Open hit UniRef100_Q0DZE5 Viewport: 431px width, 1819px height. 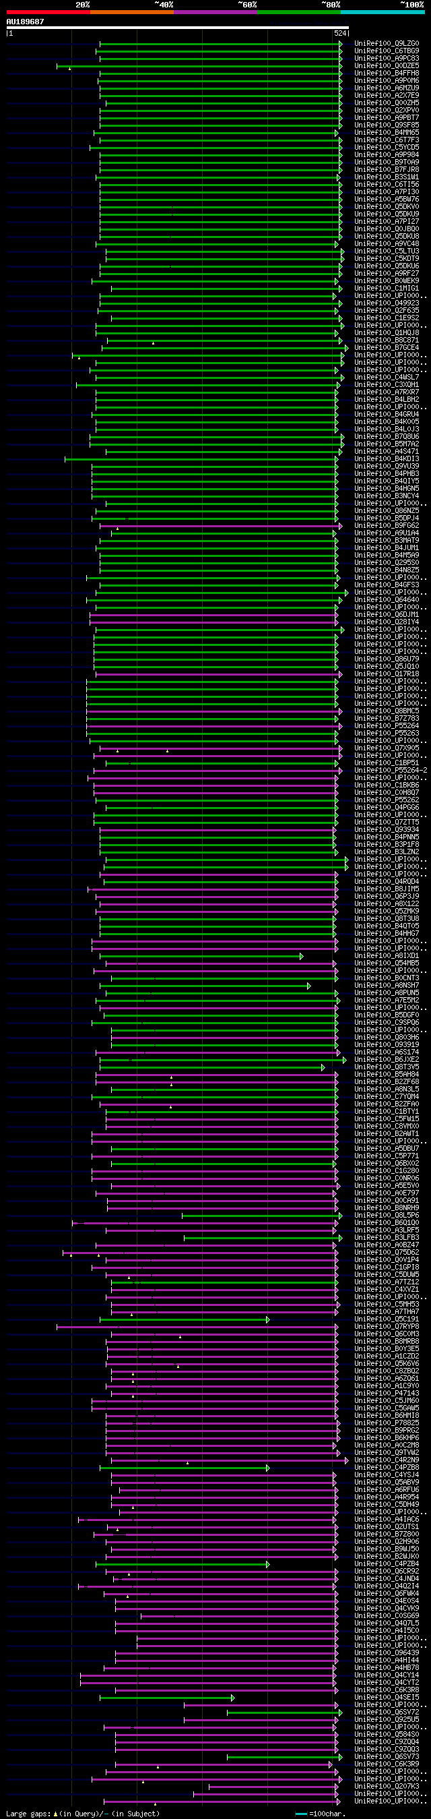click(387, 65)
